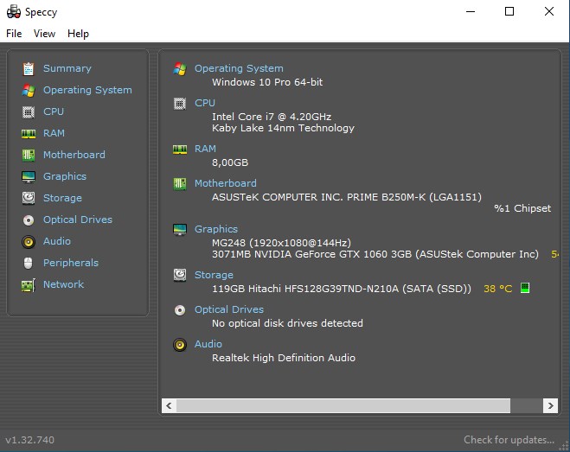Click the horizontal scrollbar right arrow
Screen dimensions: 570x452
(550, 405)
